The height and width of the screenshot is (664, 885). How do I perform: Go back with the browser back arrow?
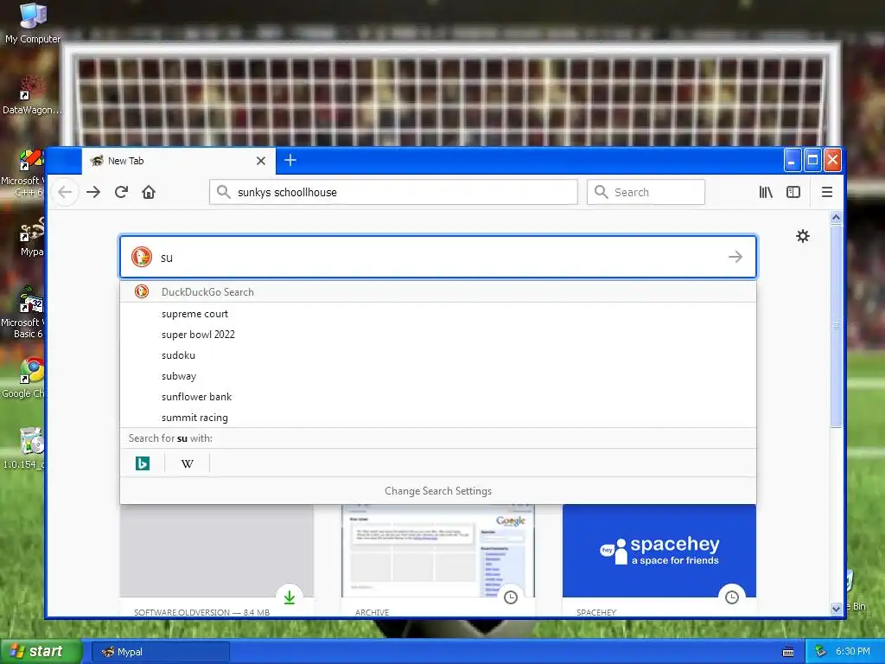(x=65, y=192)
